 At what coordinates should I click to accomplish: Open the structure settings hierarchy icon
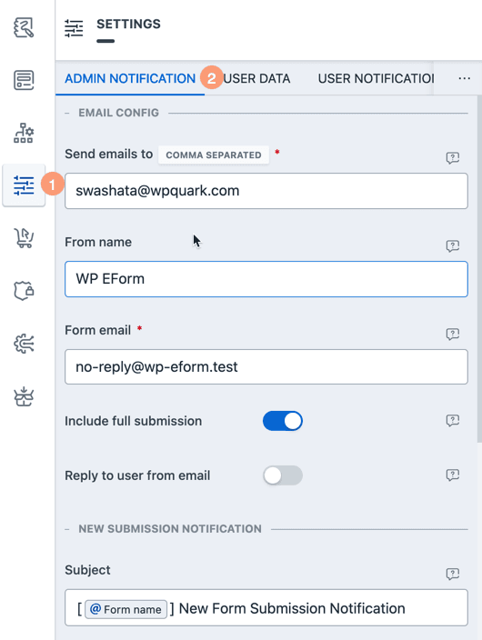[x=24, y=133]
